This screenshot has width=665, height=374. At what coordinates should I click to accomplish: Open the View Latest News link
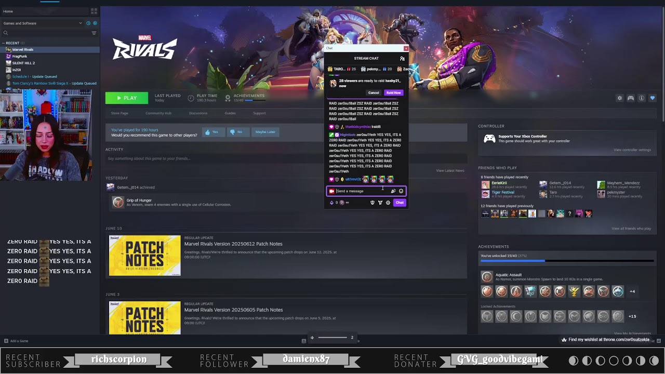pyautogui.click(x=450, y=170)
